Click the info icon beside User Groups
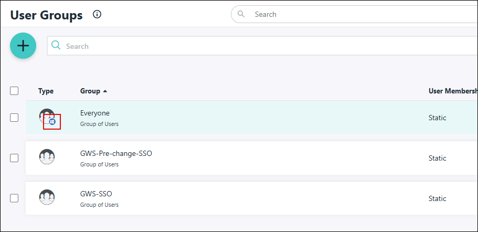Screen dimensions: 478x232 click(97, 15)
